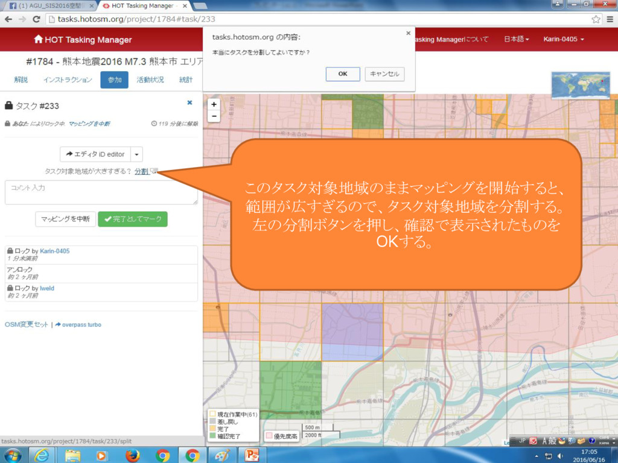Click the map zoom in plus button
The image size is (618, 463).
[x=214, y=104]
